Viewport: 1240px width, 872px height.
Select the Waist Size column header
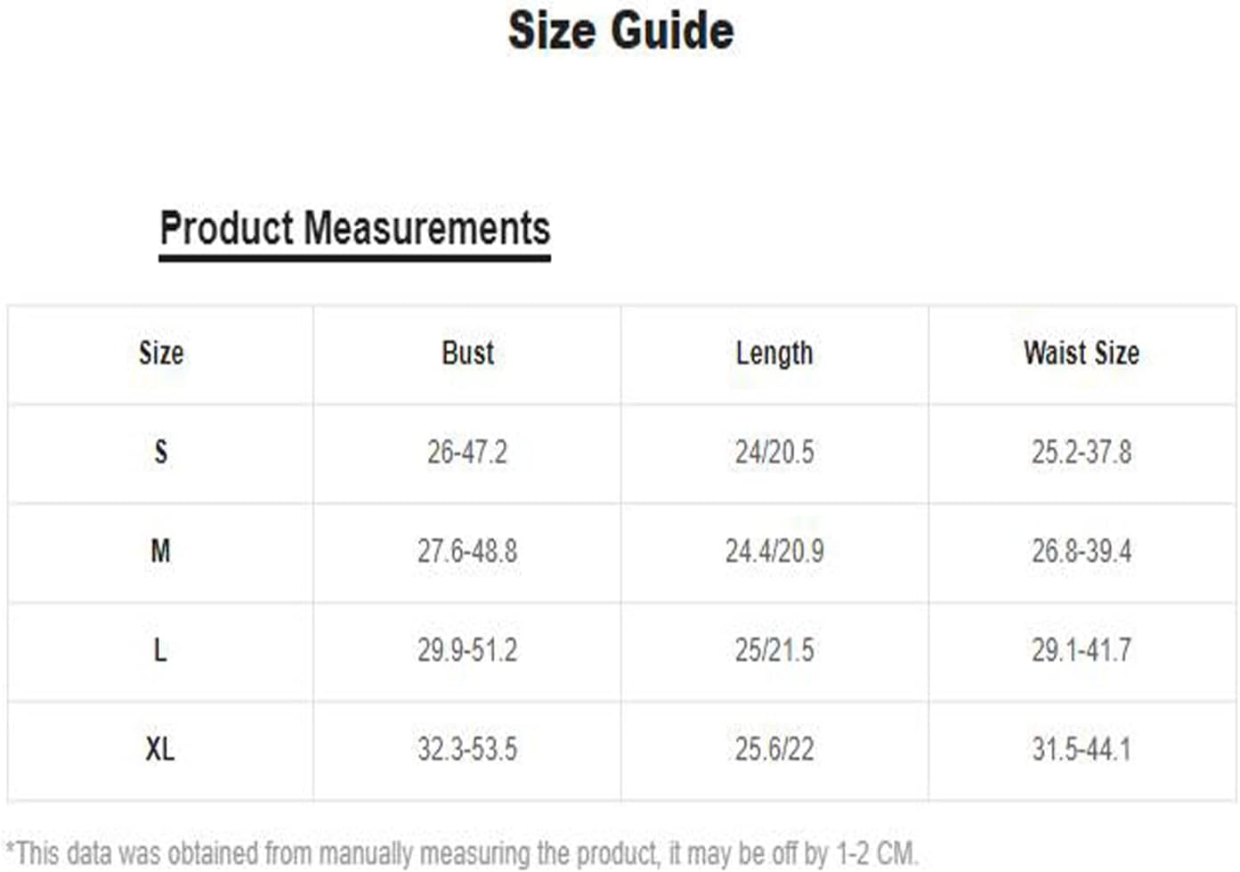tap(1082, 354)
